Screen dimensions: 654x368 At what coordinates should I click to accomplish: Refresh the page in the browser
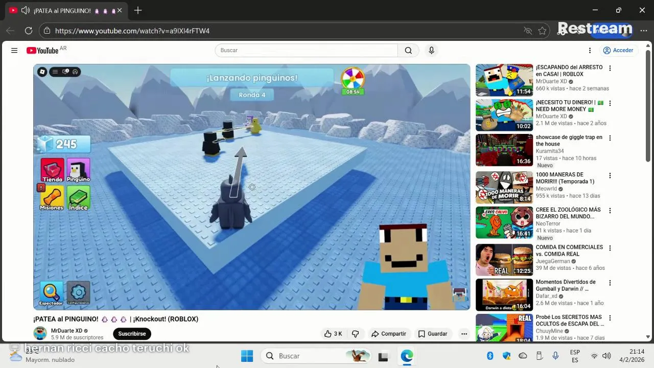tap(29, 31)
